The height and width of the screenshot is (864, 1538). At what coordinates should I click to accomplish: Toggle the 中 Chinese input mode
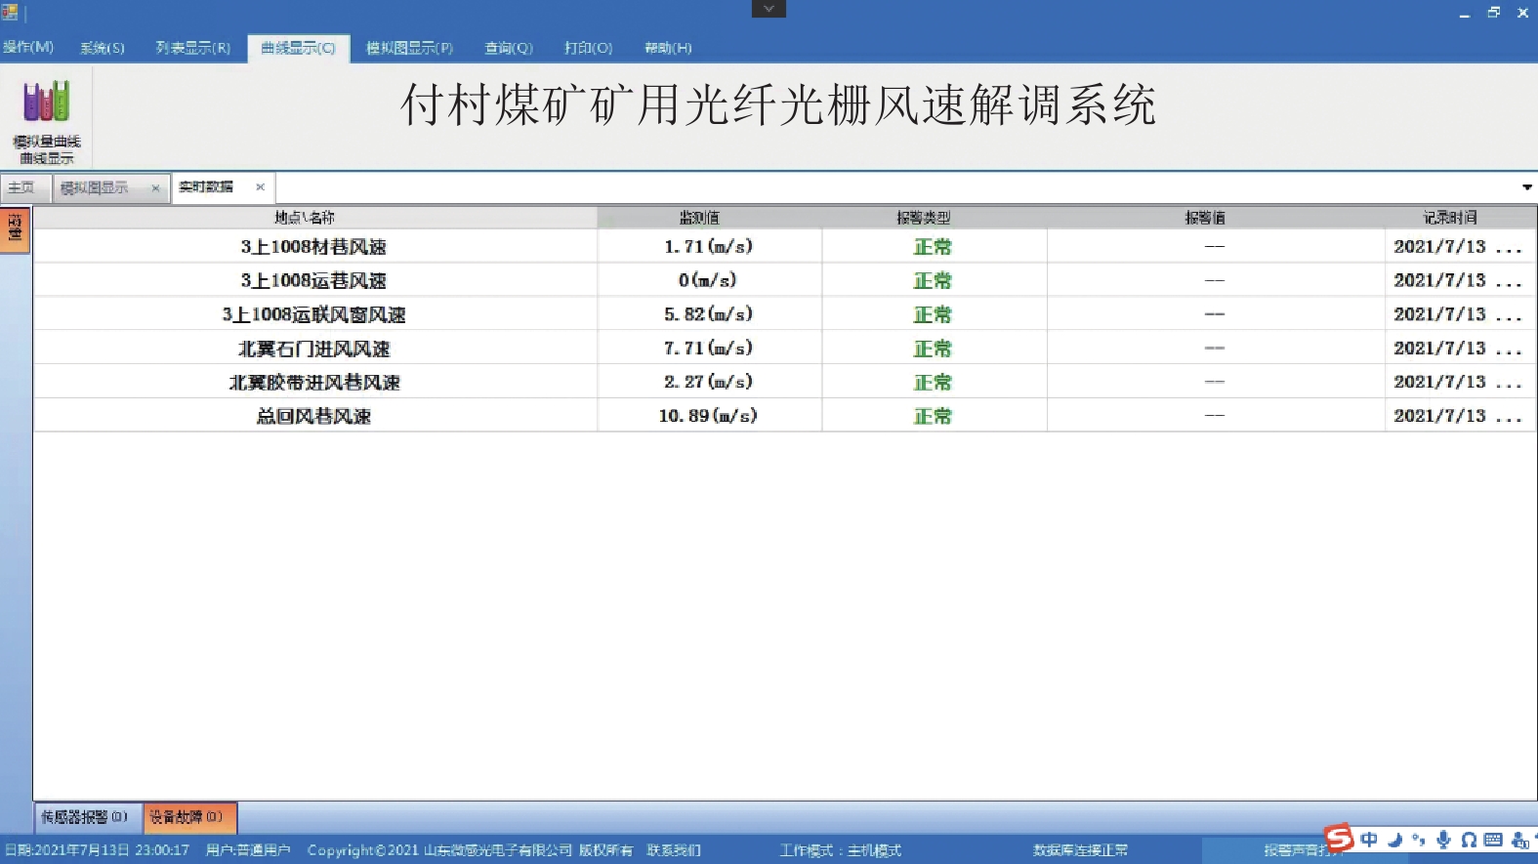coord(1369,840)
